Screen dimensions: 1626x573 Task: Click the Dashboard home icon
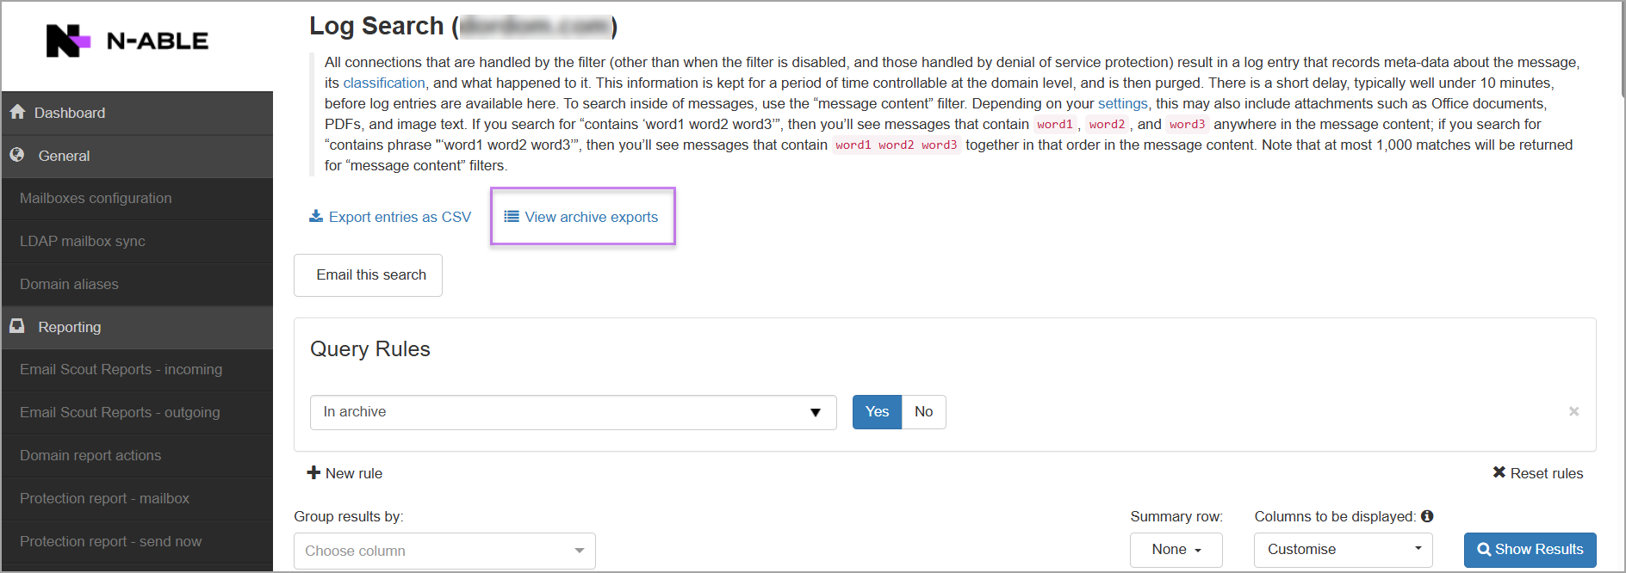click(x=17, y=113)
